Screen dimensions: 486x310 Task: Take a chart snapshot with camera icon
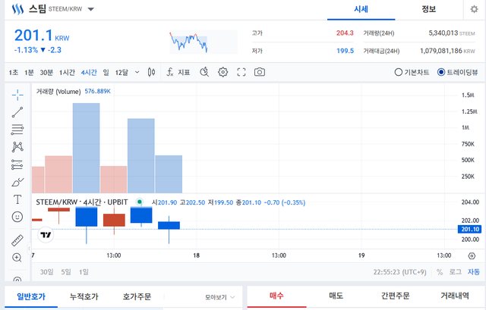click(260, 72)
